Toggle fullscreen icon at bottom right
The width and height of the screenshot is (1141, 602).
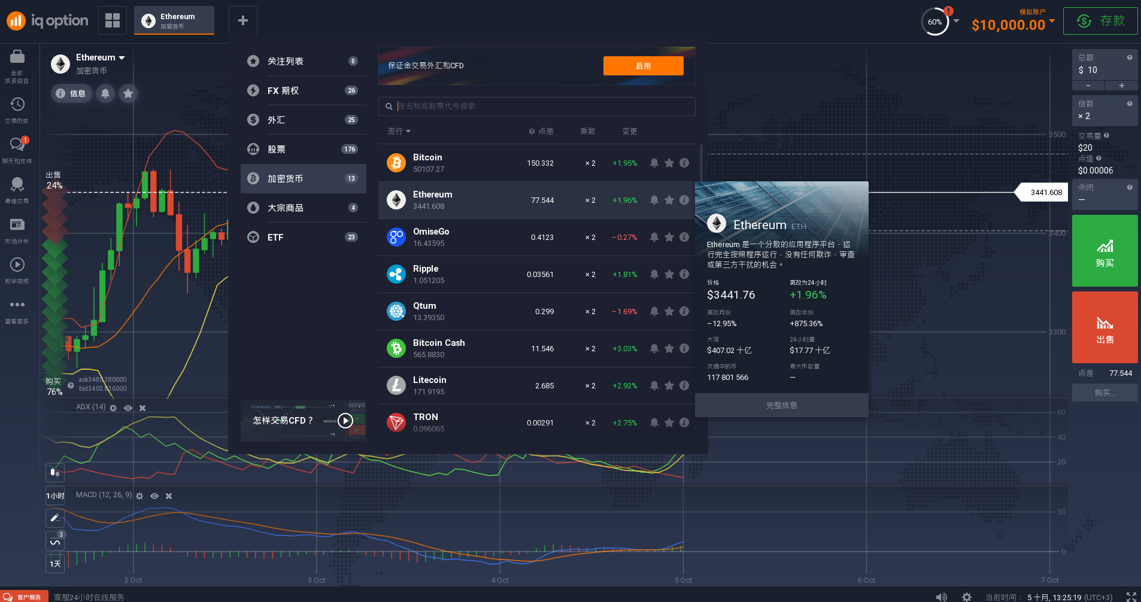[x=1131, y=597]
